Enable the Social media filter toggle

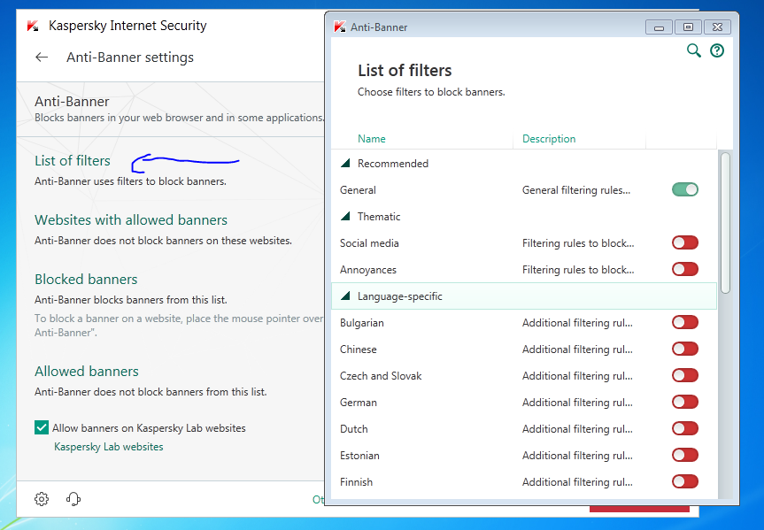click(x=684, y=242)
